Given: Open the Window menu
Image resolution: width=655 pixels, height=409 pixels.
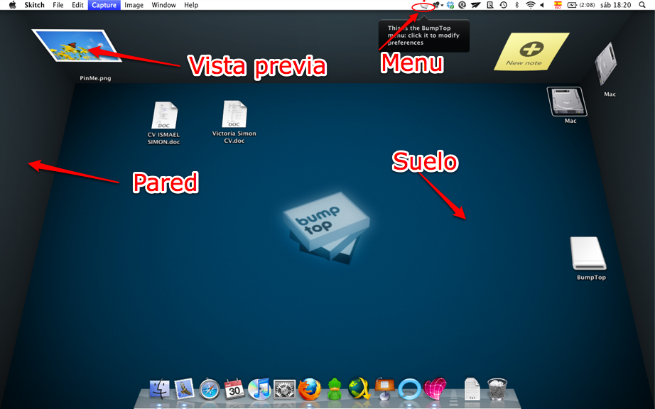Looking at the screenshot, I should pos(163,5).
